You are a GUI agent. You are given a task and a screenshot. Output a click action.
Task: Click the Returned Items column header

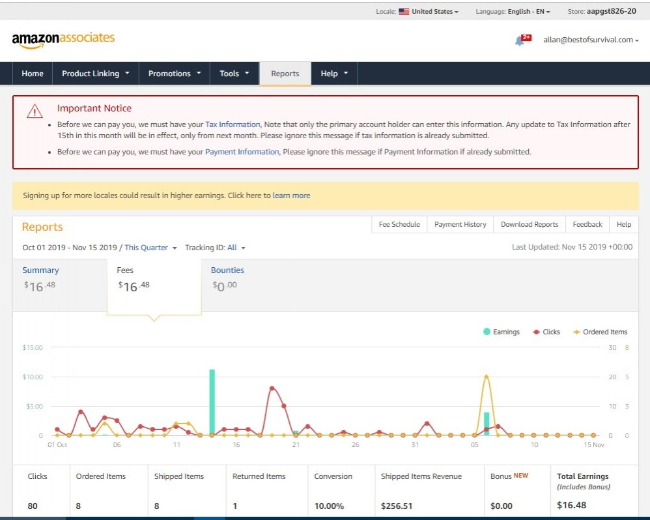click(259, 476)
